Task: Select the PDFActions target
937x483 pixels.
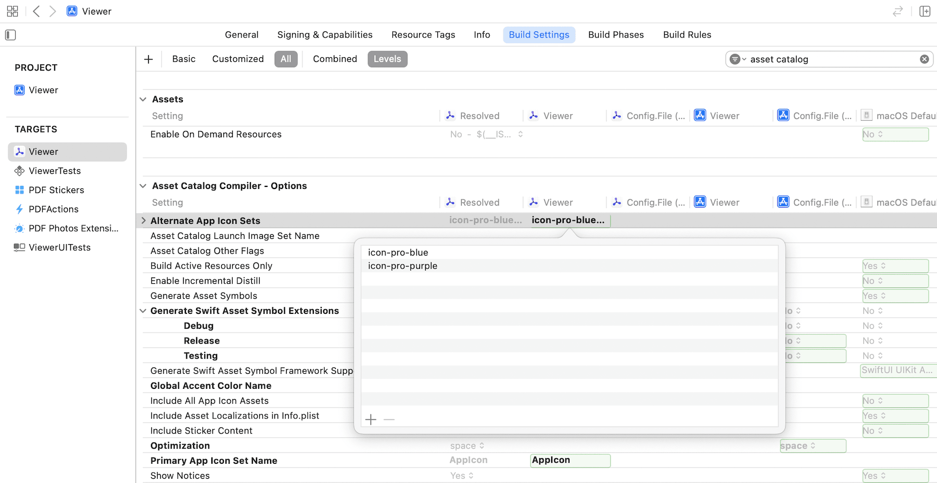Action: coord(52,209)
